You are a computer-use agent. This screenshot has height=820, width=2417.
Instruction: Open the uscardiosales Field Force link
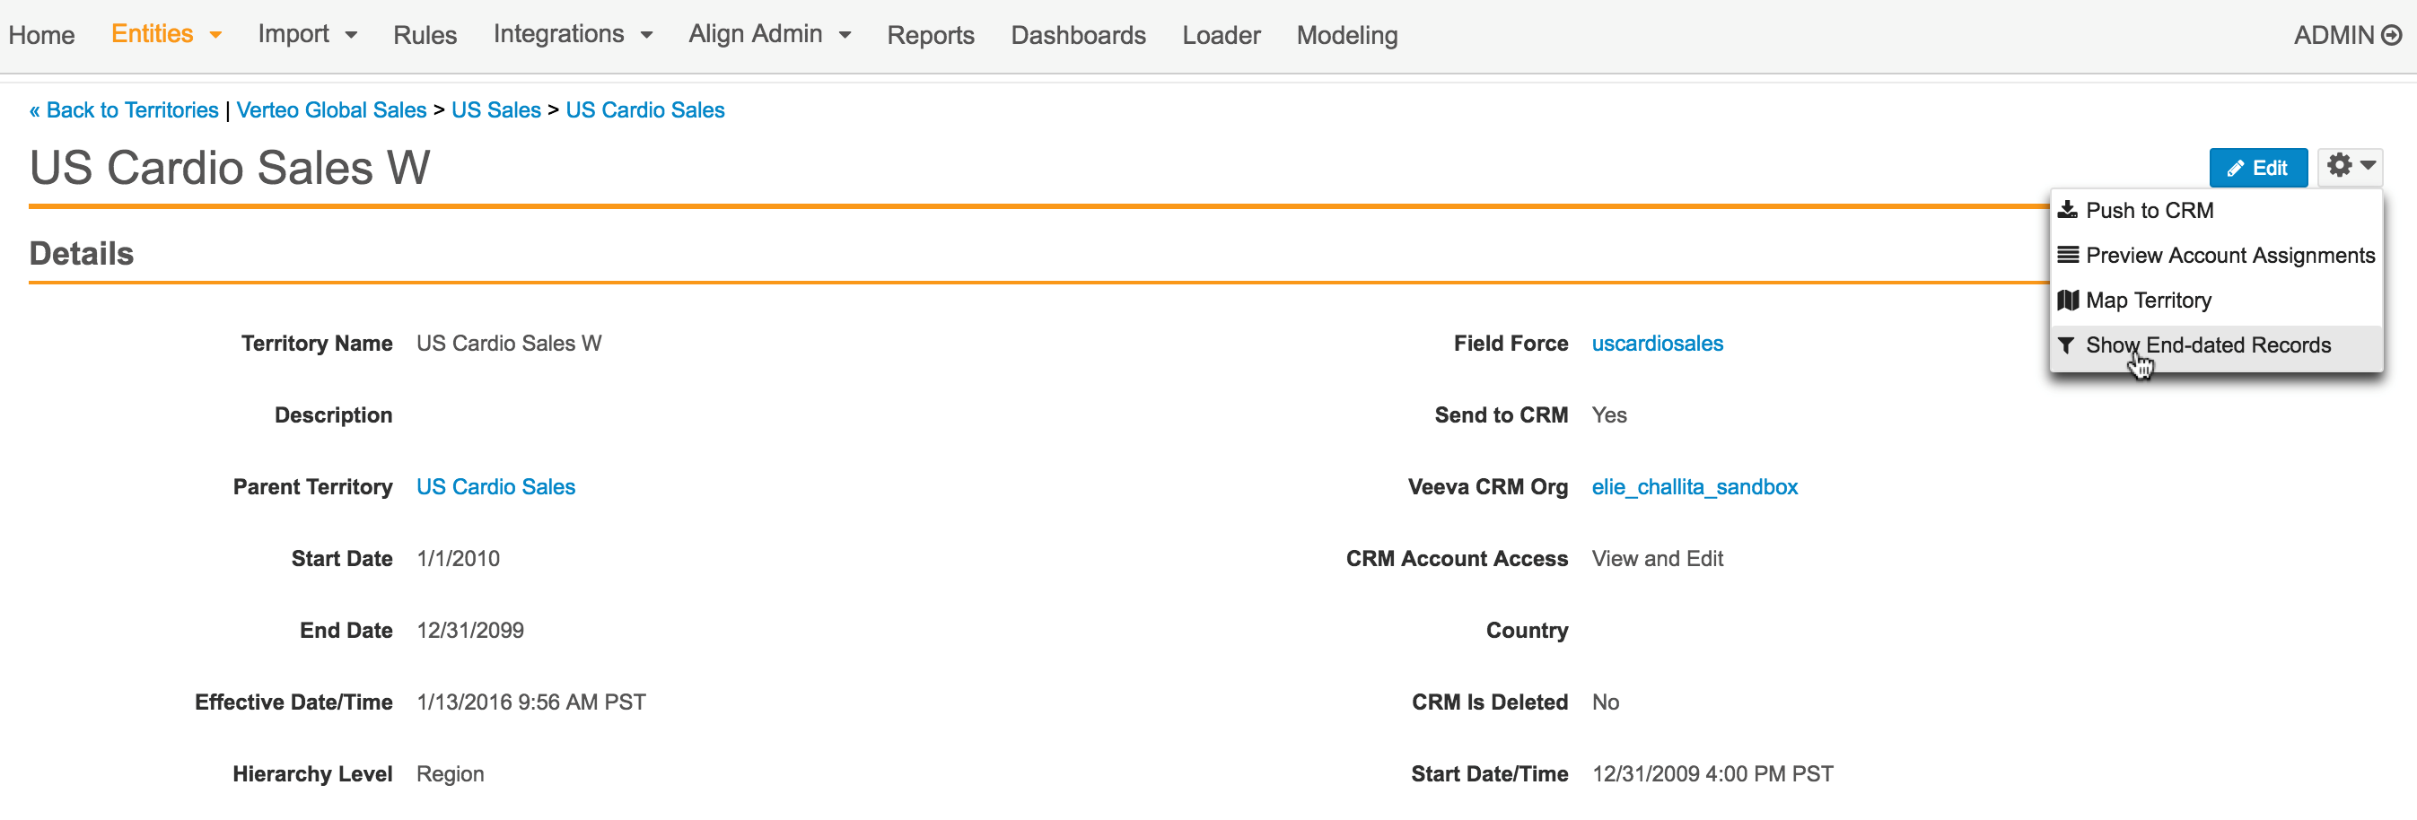pyautogui.click(x=1656, y=344)
